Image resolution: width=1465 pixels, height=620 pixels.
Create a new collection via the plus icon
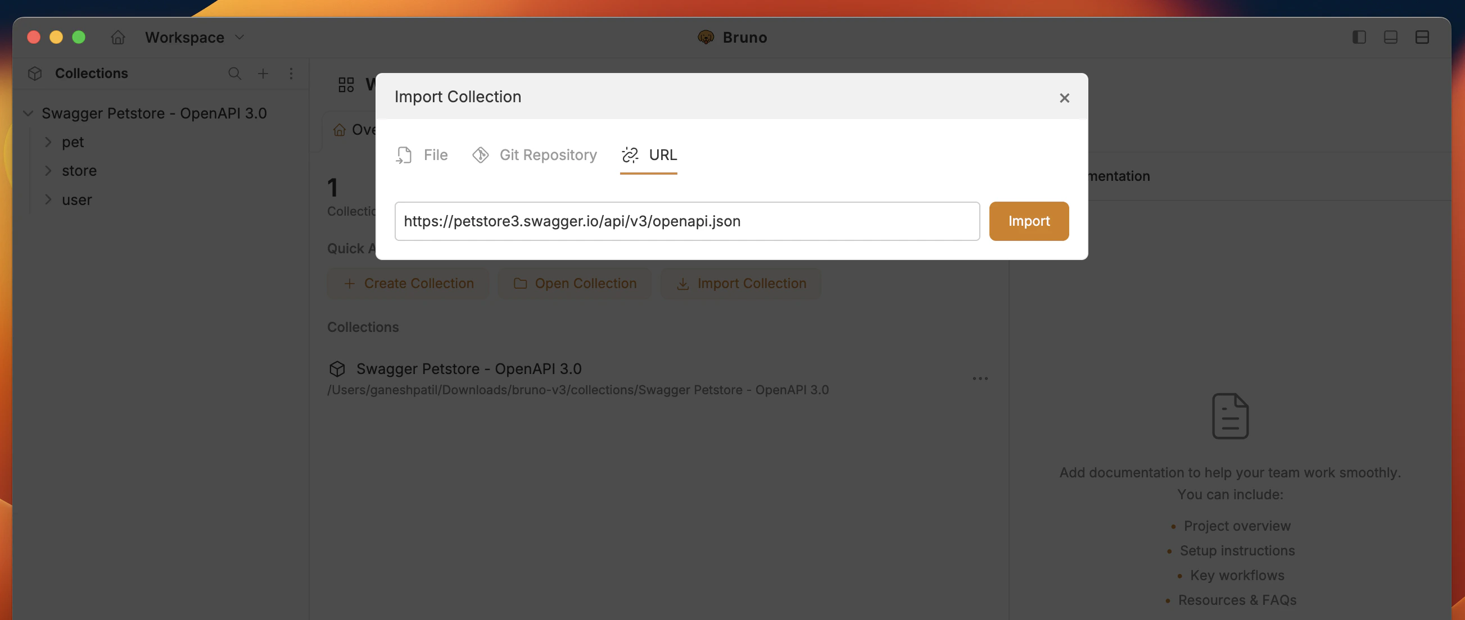click(263, 74)
